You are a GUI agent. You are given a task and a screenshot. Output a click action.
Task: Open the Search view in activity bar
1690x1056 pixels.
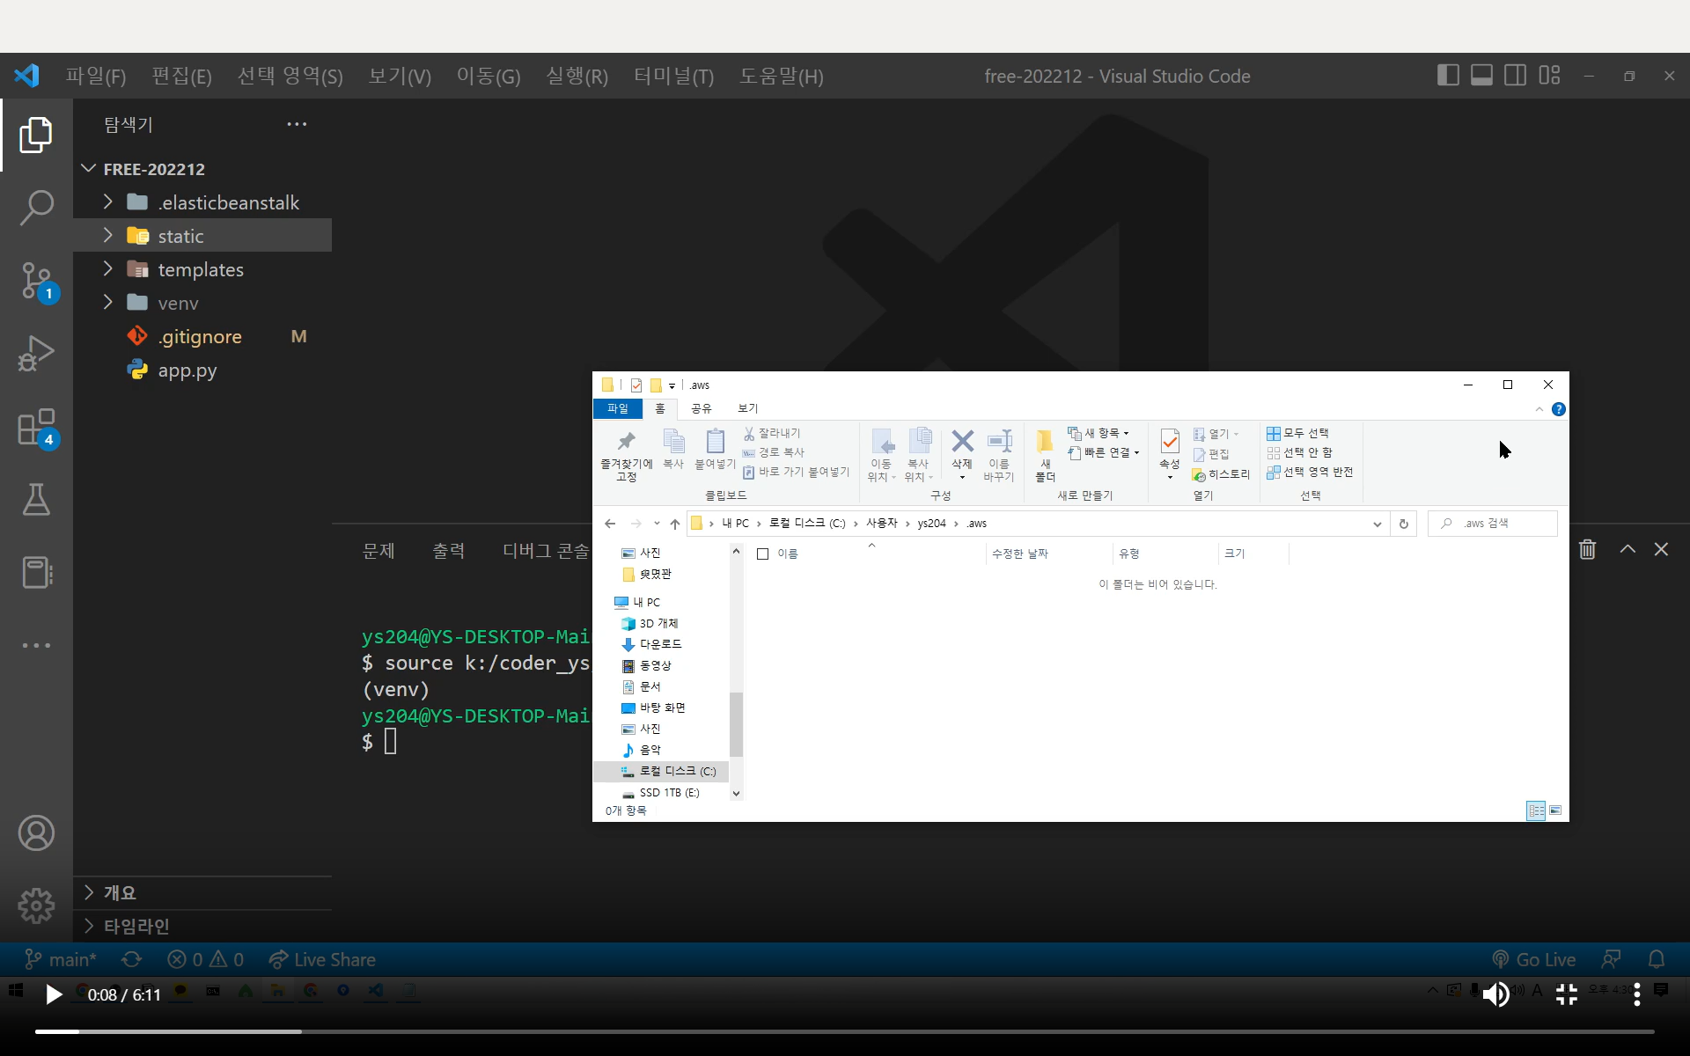point(36,208)
